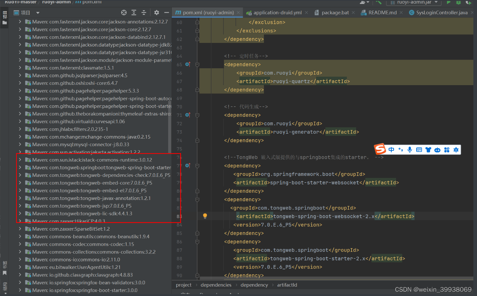
Task: Click the Expand All icon in project panel
Action: coord(134,13)
